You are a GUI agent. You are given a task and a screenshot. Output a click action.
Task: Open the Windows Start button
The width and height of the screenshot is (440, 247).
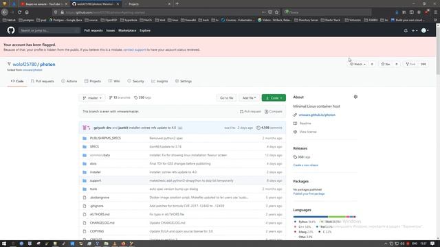click(4, 244)
